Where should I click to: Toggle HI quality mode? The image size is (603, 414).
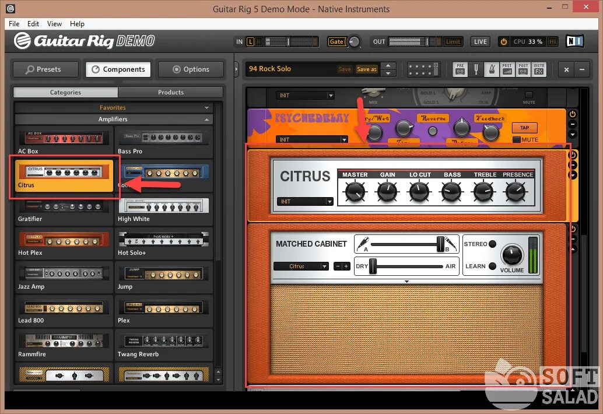pyautogui.click(x=553, y=41)
